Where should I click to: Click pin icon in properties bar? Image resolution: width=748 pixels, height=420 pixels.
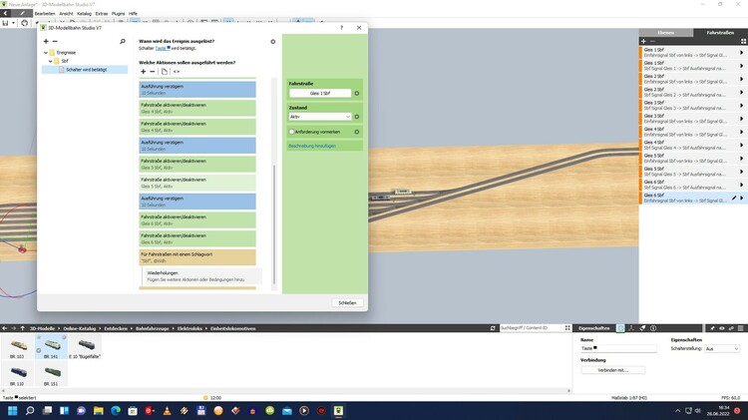[713, 328]
